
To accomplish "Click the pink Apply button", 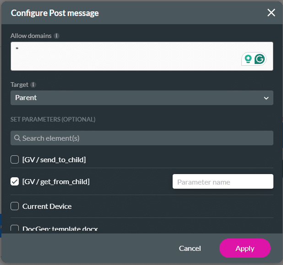I will (245, 248).
